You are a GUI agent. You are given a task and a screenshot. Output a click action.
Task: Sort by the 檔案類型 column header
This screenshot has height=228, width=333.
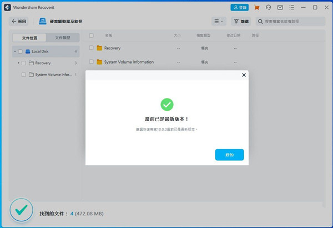(203, 35)
